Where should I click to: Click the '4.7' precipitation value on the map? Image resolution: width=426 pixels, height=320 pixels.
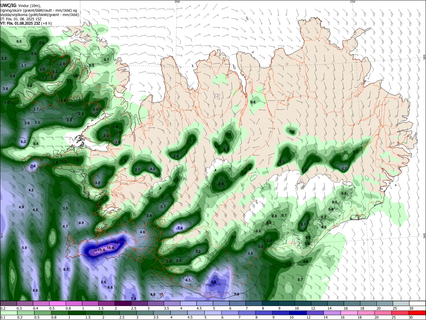point(65,226)
